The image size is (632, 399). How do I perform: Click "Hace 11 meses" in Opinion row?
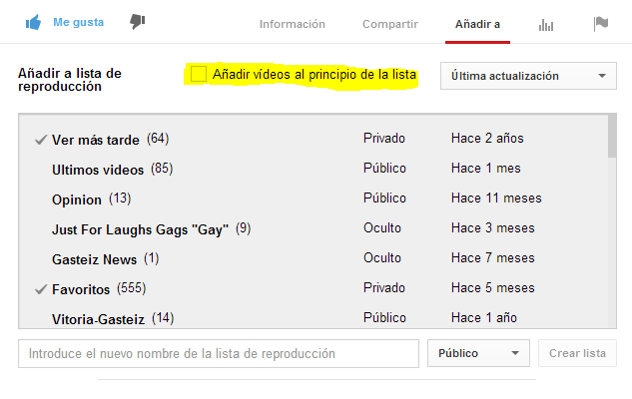tap(496, 199)
